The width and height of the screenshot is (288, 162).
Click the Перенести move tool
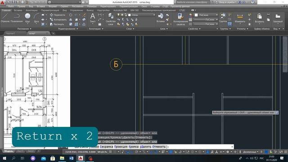coord(58,15)
